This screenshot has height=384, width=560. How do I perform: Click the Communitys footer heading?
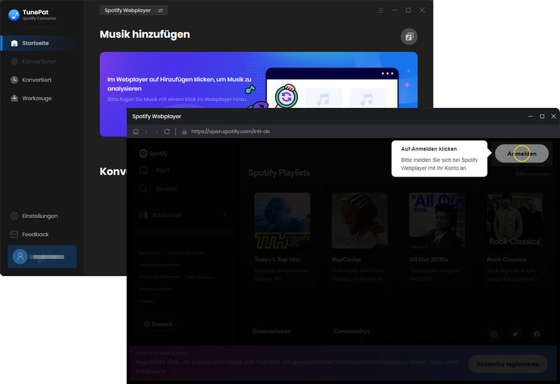coord(352,331)
